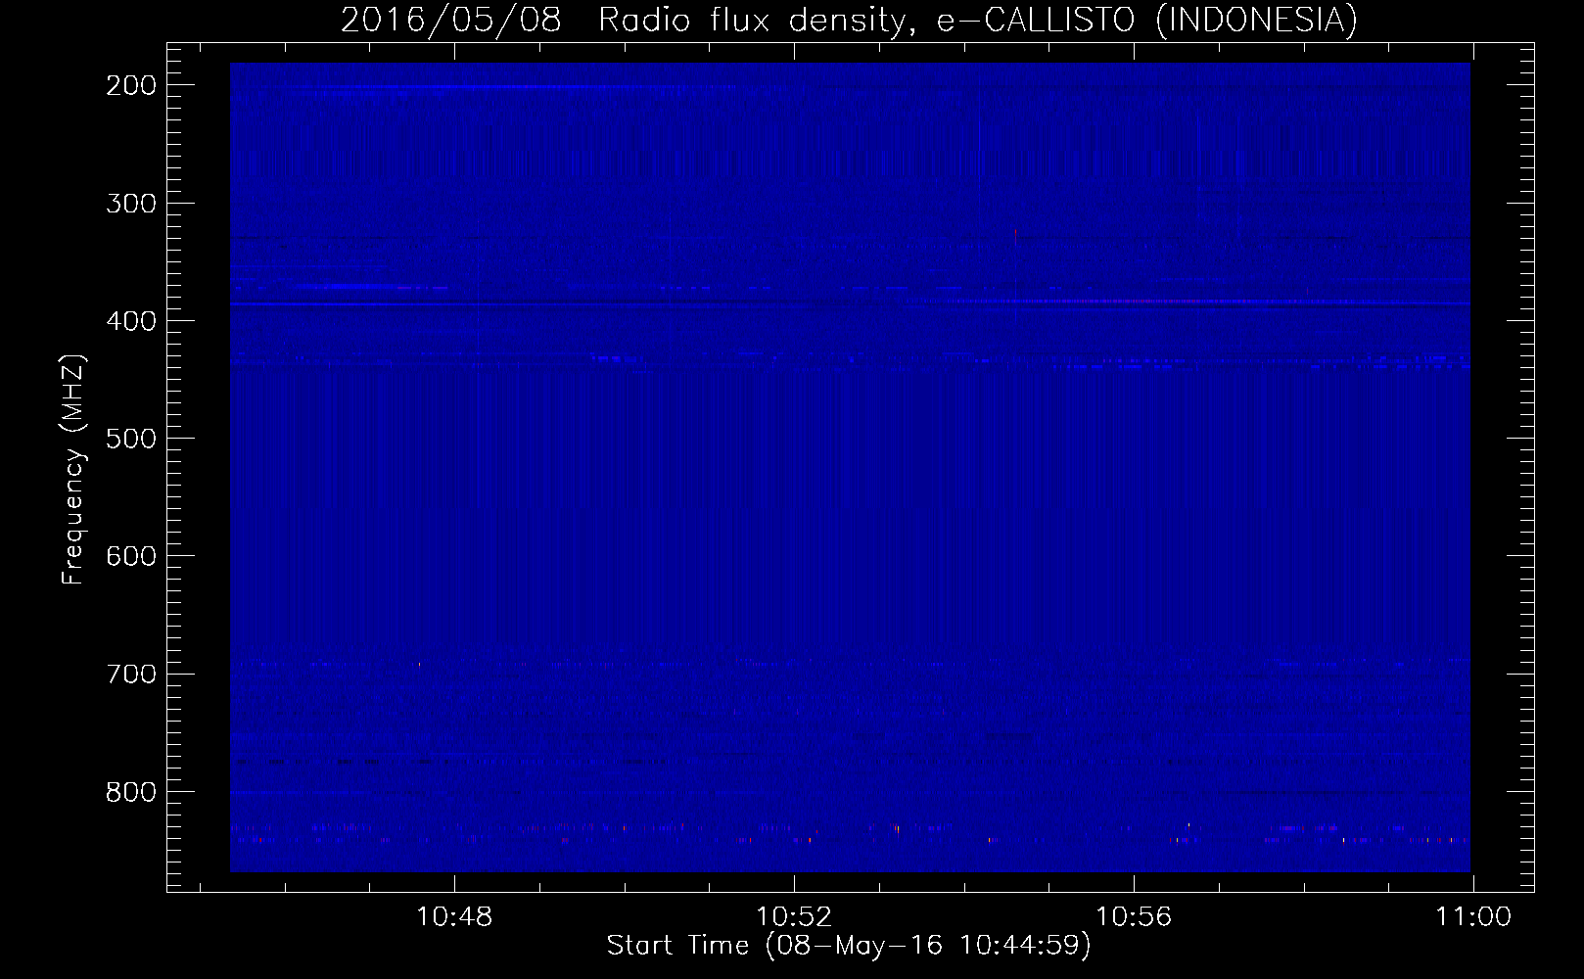Click the 10:56 time tick label
Viewport: 1584px width, 979px height.
1134,917
